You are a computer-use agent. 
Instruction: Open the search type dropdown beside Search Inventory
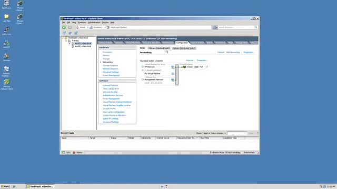coord(215,27)
